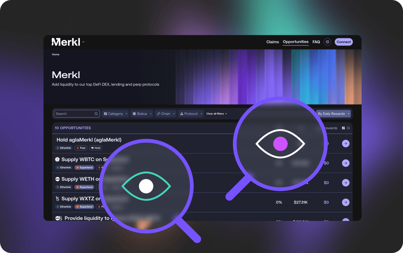Click the Merkl logo in the header
Image resolution: width=403 pixels, height=253 pixels.
66,42
